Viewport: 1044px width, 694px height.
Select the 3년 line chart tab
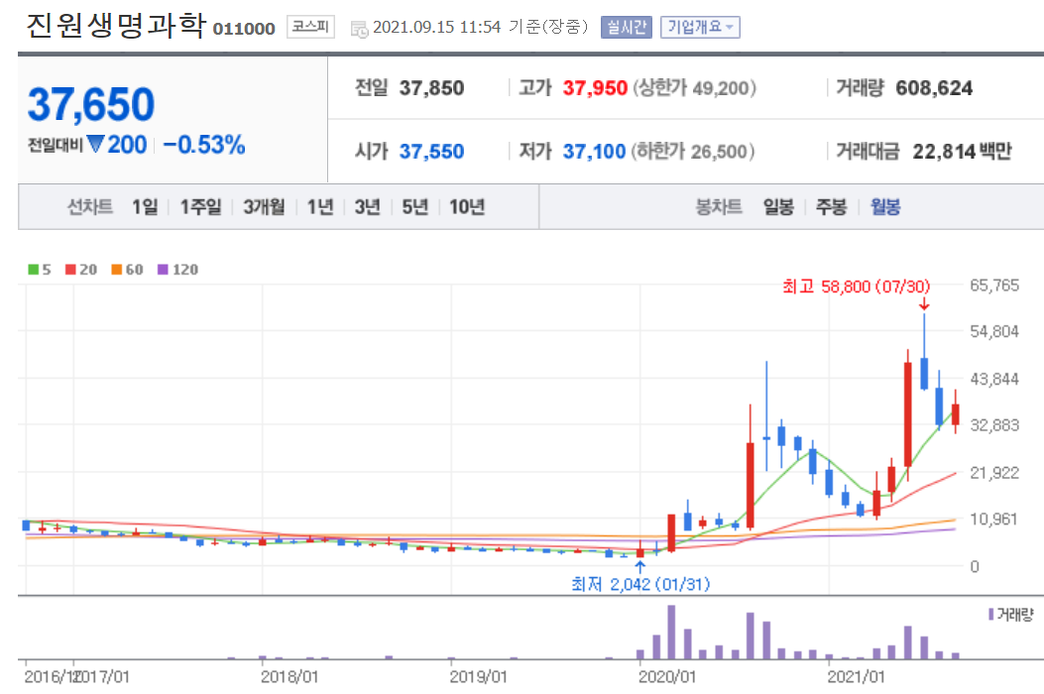tap(367, 207)
